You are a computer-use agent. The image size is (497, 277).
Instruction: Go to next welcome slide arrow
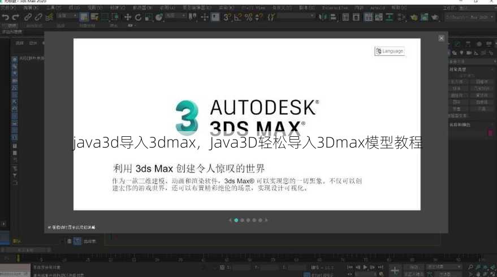(x=266, y=220)
